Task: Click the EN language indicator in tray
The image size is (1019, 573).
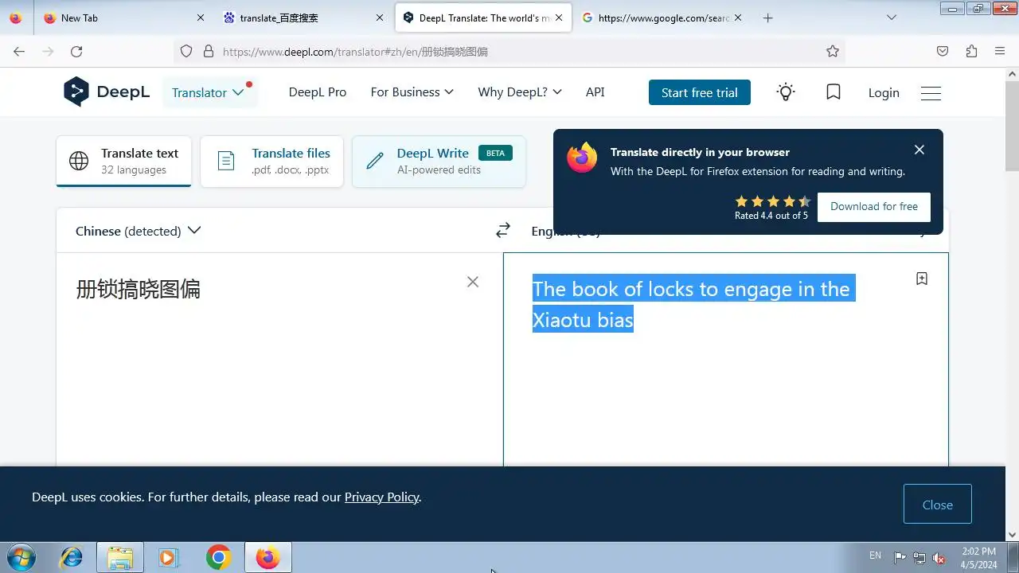Action: click(875, 555)
